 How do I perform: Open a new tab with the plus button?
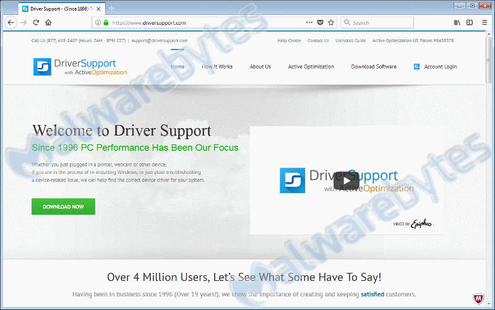coord(112,8)
